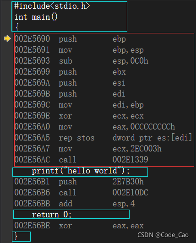Select the xor ecx, ecx line

point(79,116)
